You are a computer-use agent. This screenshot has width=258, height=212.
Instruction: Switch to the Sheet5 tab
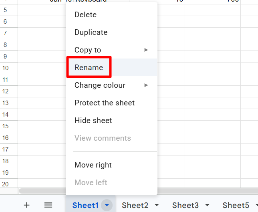(236, 205)
